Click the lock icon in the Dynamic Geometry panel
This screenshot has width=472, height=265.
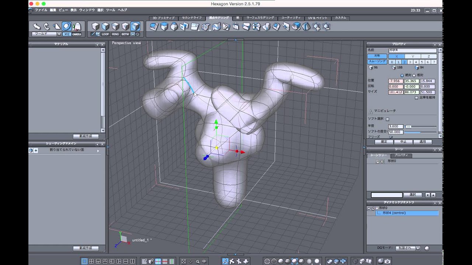(x=373, y=208)
